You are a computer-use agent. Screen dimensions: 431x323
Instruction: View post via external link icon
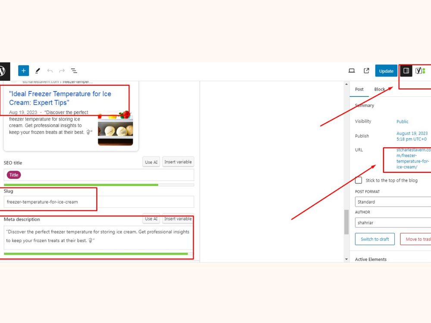366,71
